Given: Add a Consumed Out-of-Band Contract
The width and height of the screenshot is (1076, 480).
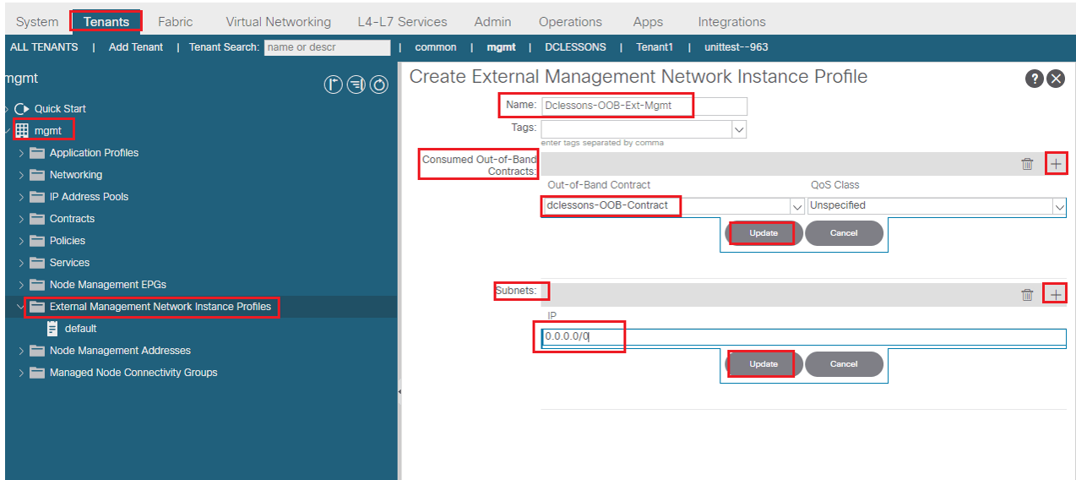Looking at the screenshot, I should (1056, 164).
